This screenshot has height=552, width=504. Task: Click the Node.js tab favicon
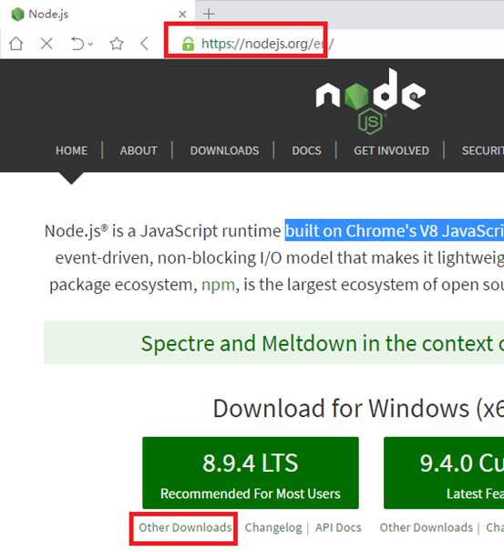(17, 15)
